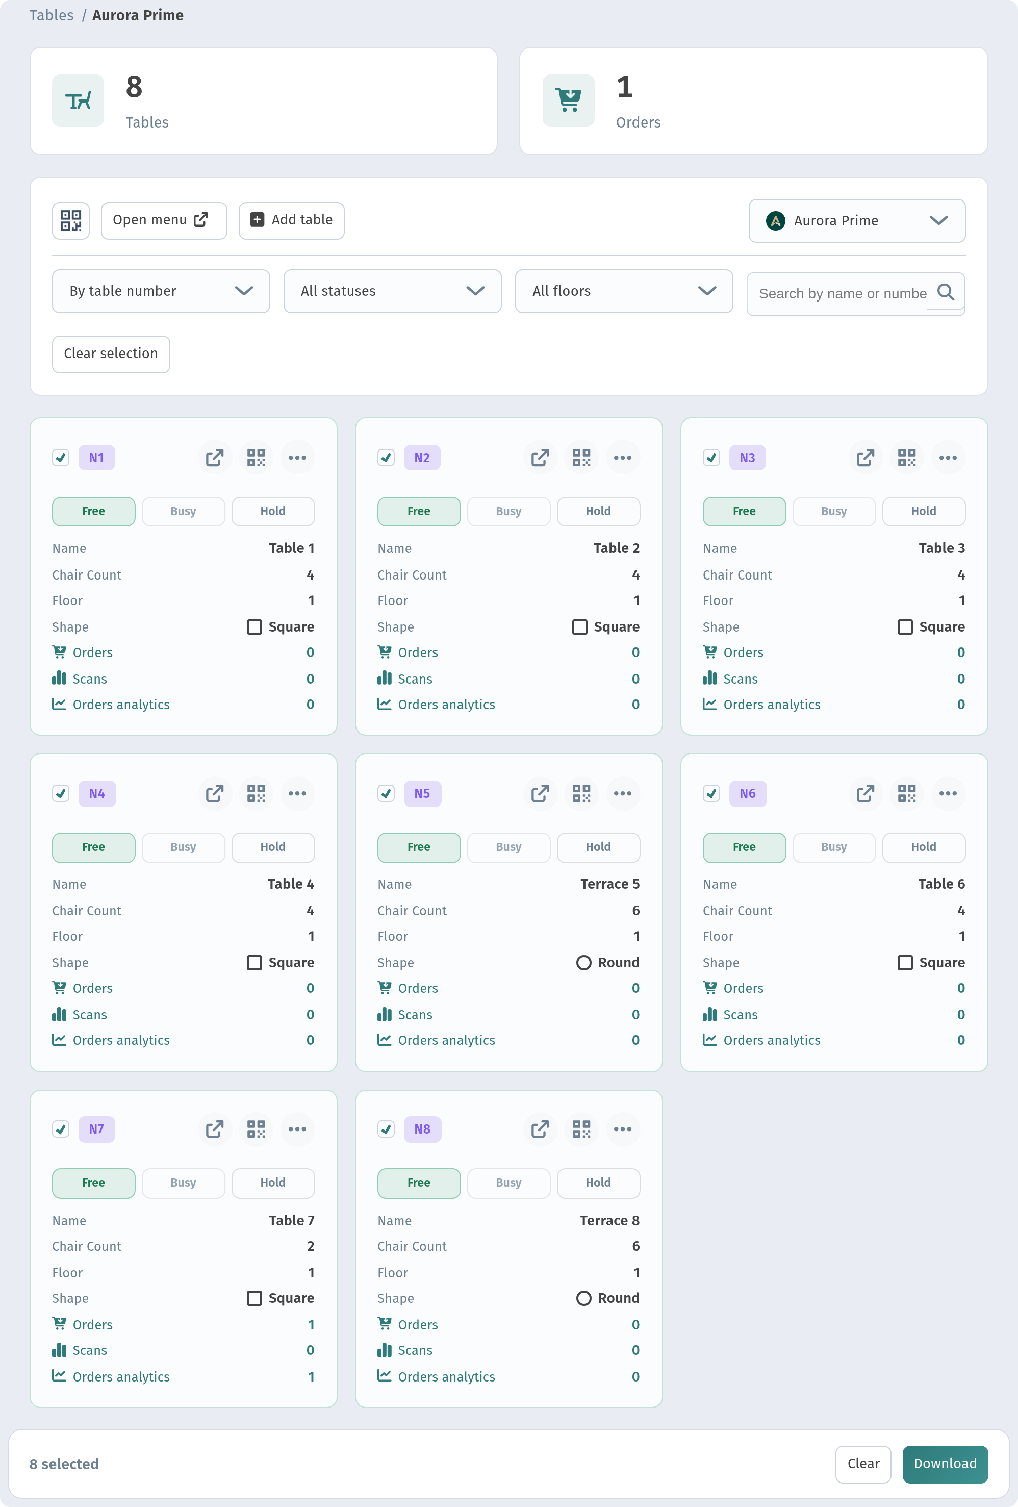Open external link for table N6
Viewport: 1018px width, 1507px height.
click(866, 794)
